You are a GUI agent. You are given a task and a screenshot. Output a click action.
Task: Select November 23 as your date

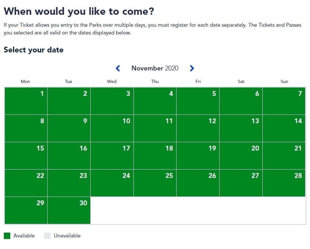point(69,183)
